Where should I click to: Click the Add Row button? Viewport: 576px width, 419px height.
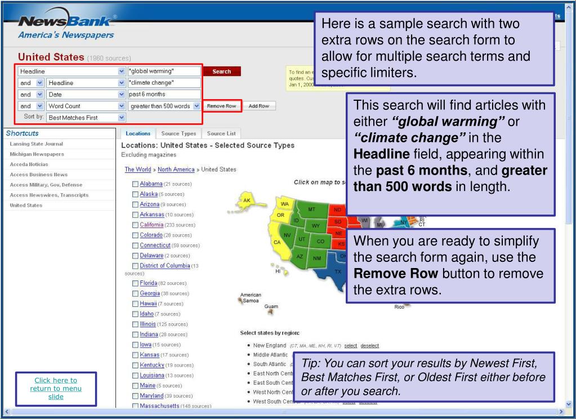(x=258, y=106)
